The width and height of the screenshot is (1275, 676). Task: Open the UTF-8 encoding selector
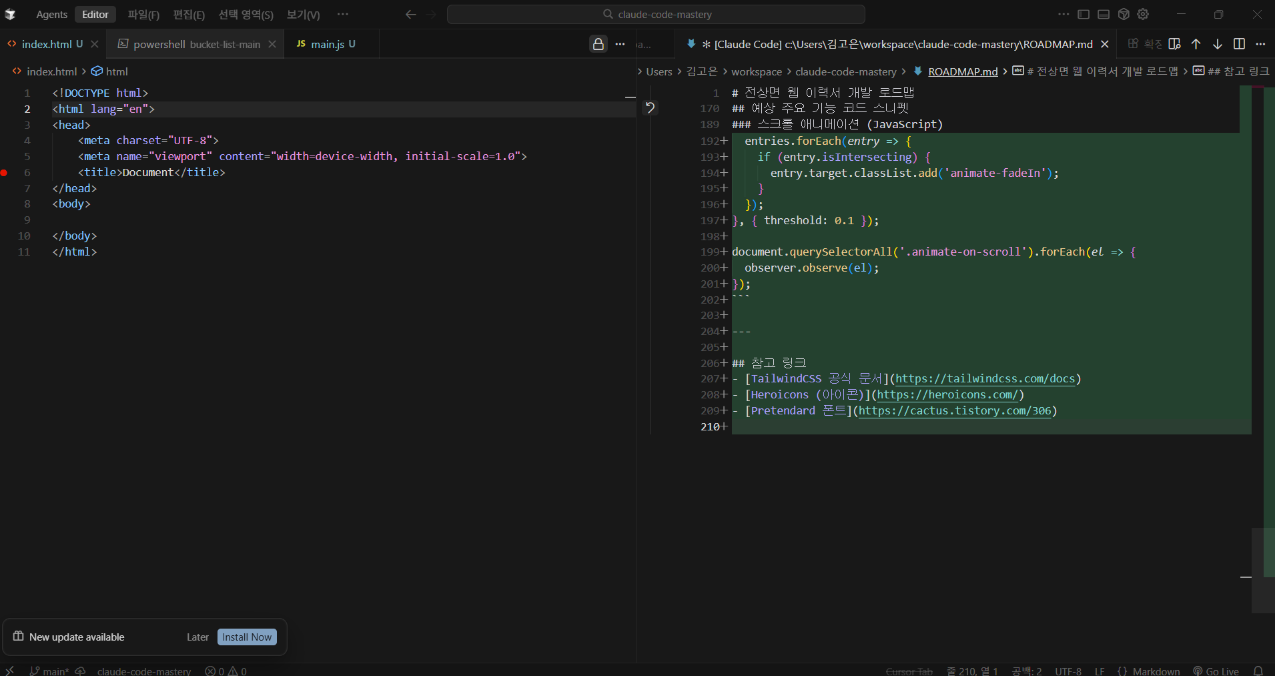[x=1068, y=671]
